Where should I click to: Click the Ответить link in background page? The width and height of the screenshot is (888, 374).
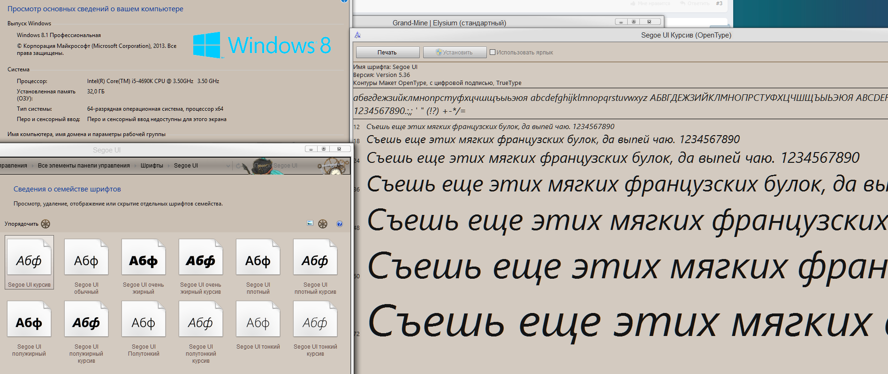click(695, 3)
